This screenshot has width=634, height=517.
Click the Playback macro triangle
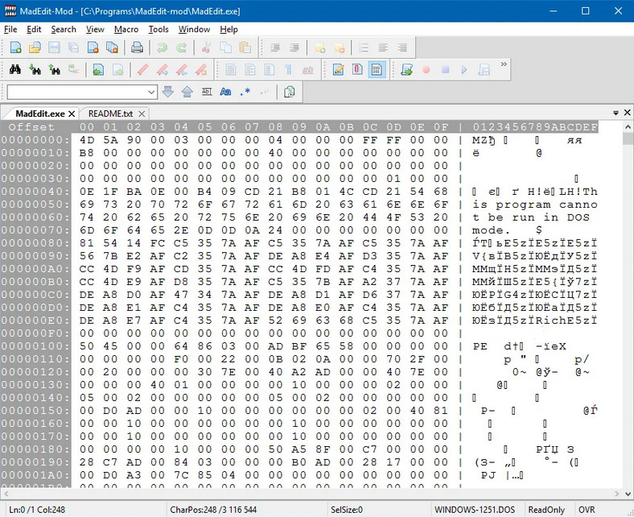[x=464, y=69]
